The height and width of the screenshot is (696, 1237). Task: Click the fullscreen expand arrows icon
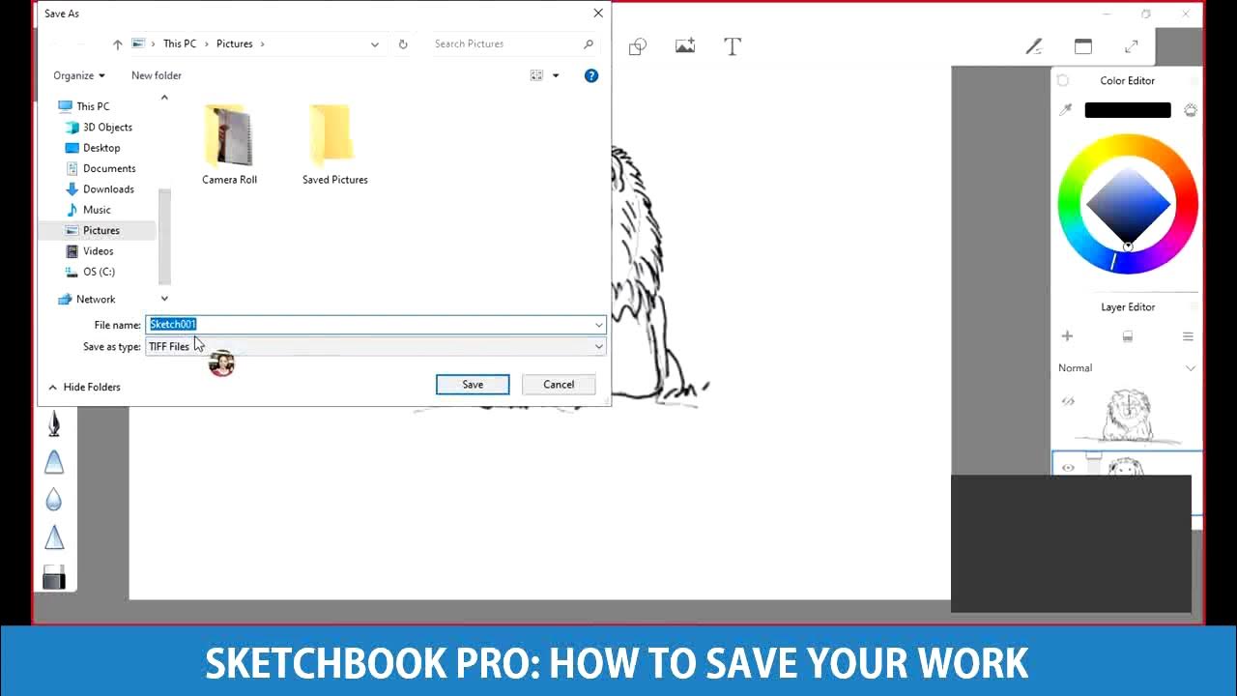point(1132,46)
